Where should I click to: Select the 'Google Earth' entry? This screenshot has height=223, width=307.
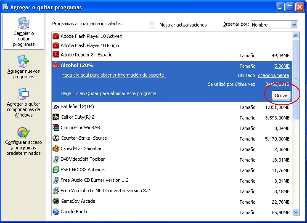(x=172, y=212)
